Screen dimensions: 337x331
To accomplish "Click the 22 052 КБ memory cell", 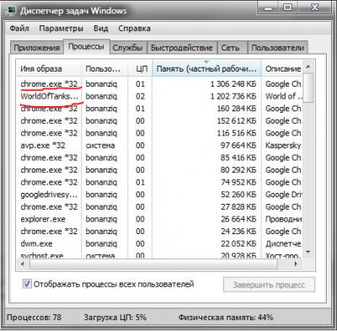I will pyautogui.click(x=238, y=243).
